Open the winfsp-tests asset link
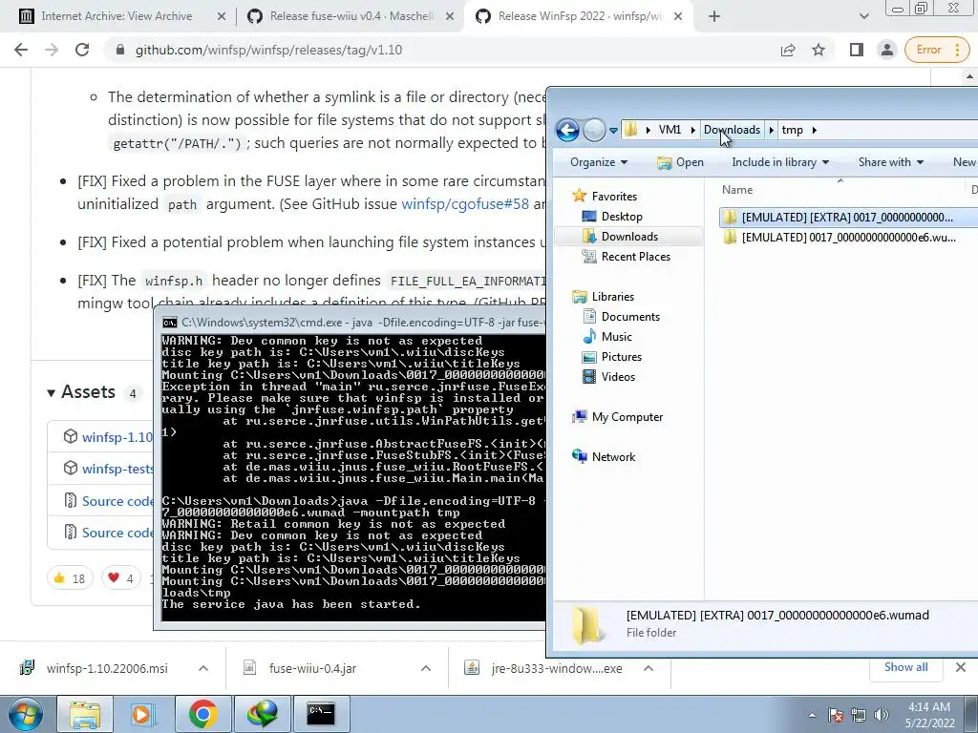 [x=117, y=469]
